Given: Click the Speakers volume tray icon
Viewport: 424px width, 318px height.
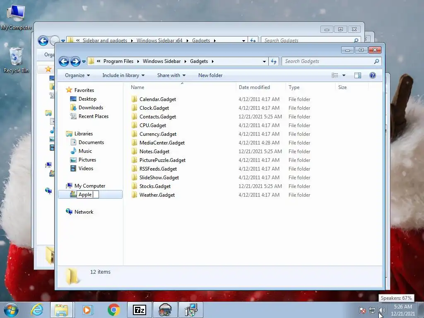Looking at the screenshot, I should tap(382, 311).
